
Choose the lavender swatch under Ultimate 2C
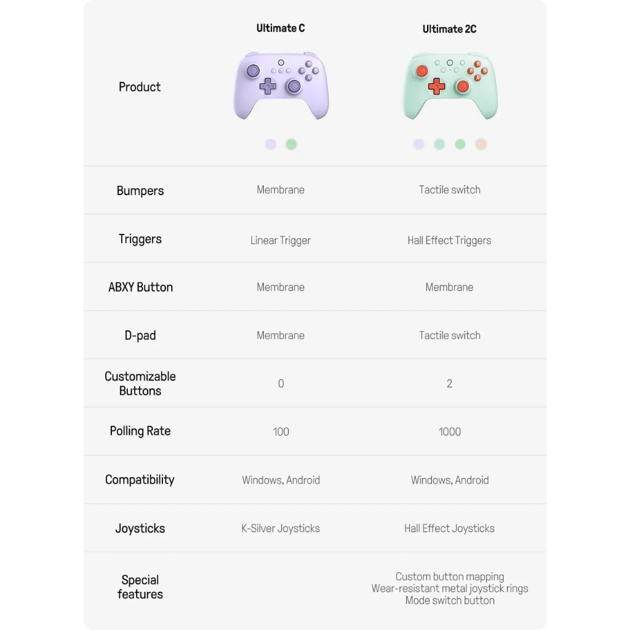tap(418, 144)
